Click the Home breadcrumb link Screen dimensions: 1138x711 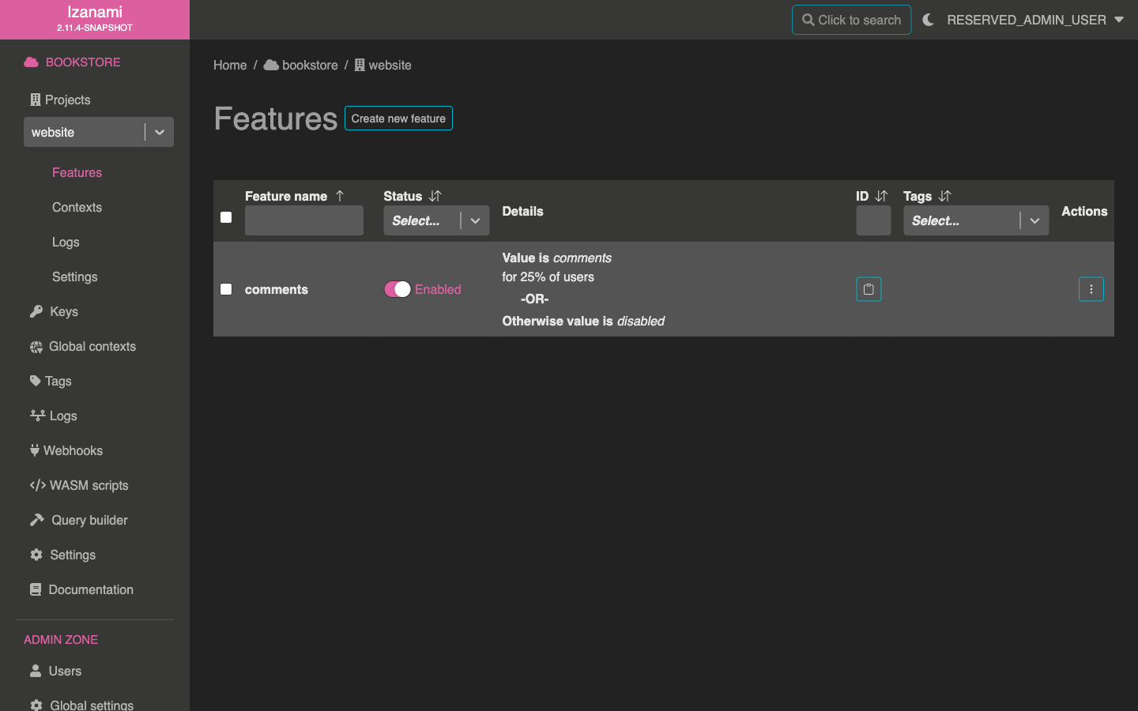pyautogui.click(x=230, y=65)
